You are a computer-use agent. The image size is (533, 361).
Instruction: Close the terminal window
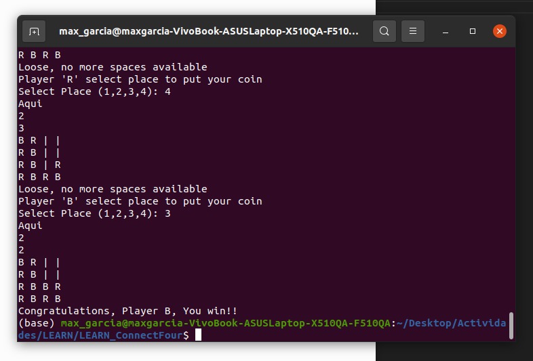tap(500, 31)
